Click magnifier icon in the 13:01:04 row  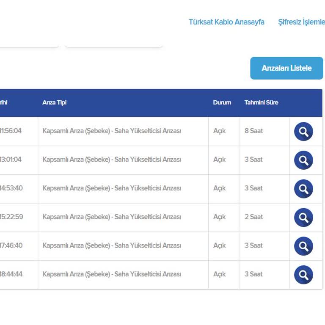click(303, 160)
